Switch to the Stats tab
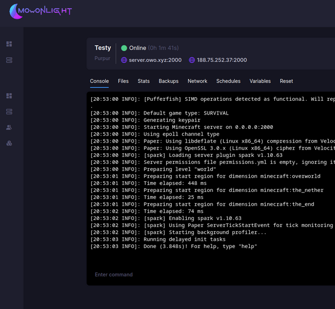 (x=144, y=81)
